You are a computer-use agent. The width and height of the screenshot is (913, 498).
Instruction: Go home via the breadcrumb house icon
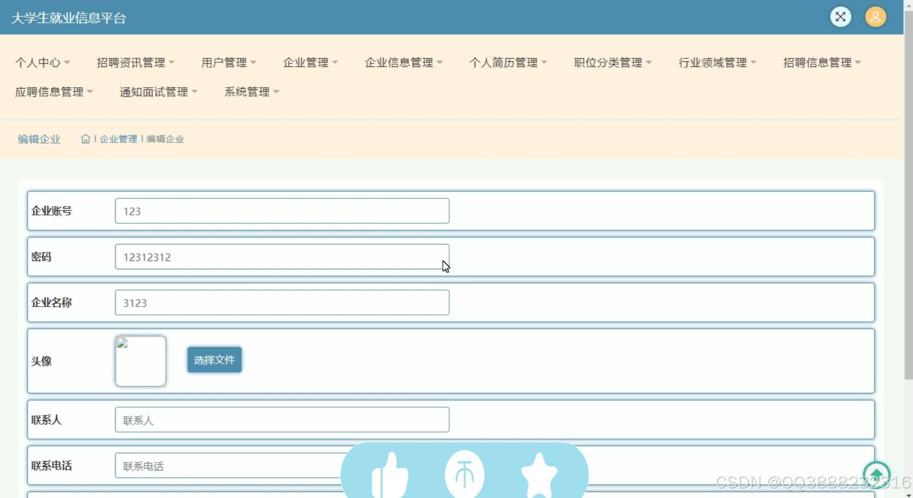pyautogui.click(x=85, y=139)
